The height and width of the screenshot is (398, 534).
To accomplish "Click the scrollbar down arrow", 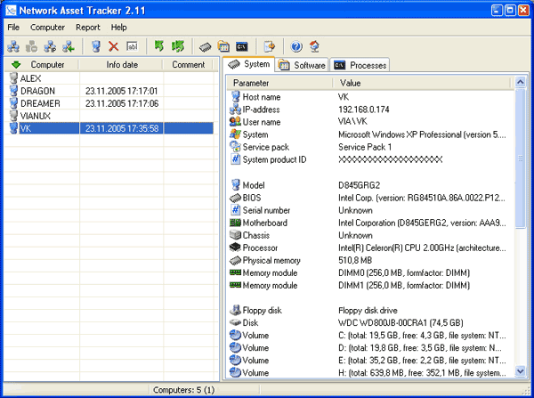I will tap(521, 371).
